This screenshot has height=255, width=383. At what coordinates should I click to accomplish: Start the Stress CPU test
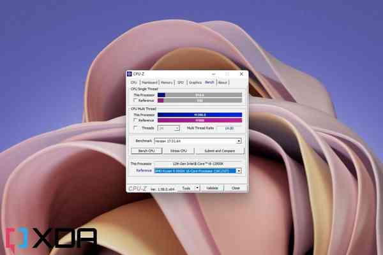(x=178, y=151)
